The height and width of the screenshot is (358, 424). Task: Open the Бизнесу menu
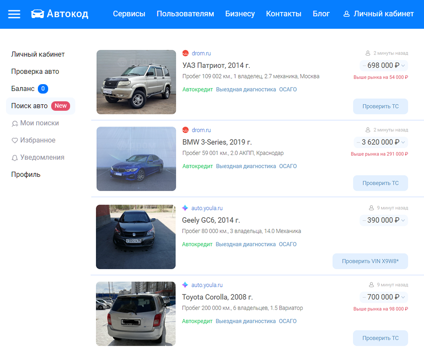click(240, 14)
